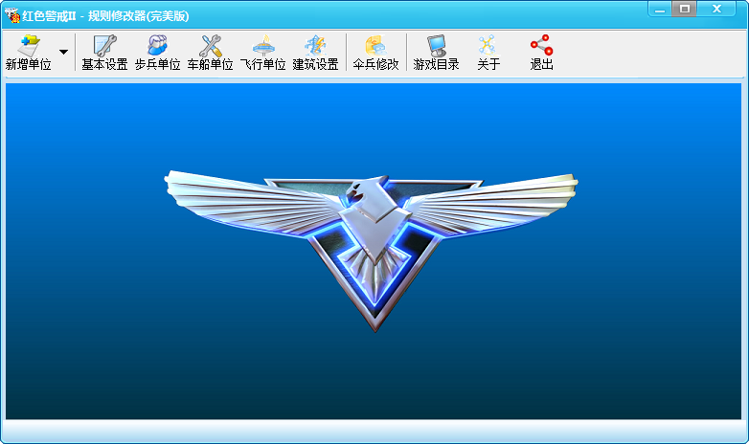This screenshot has height=444, width=749.
Task: Open the 车船单位 vehicle and ship units editor
Action: coord(210,53)
